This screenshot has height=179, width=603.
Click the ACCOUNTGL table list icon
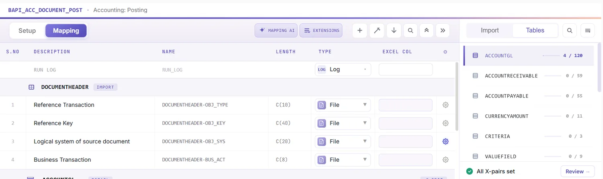[475, 56]
